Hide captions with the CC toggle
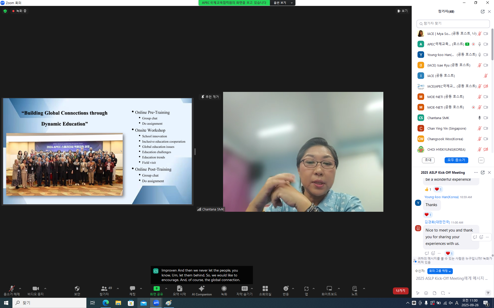 (244, 289)
